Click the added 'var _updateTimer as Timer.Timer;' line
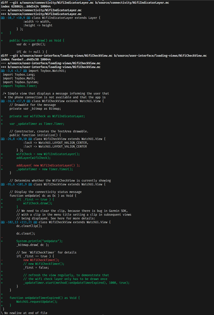The image size is (214, 315). point(37,124)
